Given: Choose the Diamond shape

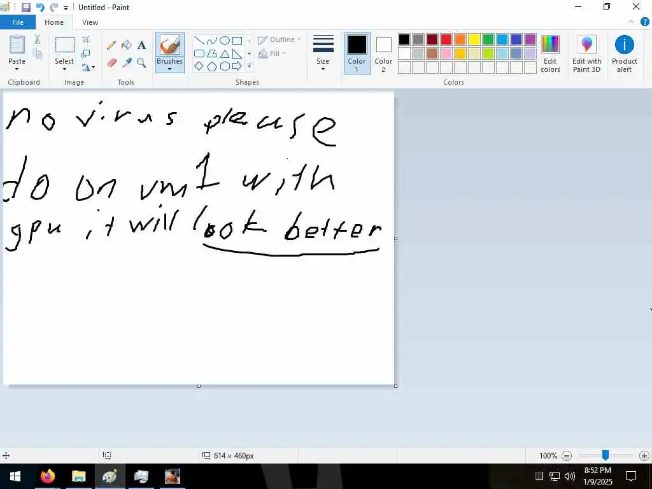Looking at the screenshot, I should 199,66.
